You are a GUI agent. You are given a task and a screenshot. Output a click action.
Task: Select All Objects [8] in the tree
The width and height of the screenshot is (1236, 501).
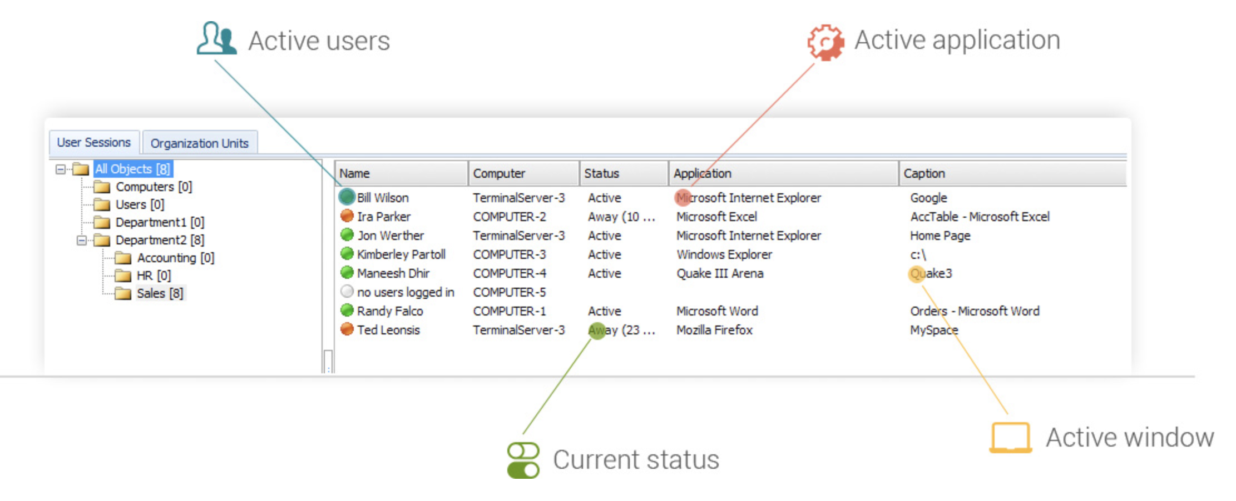132,169
